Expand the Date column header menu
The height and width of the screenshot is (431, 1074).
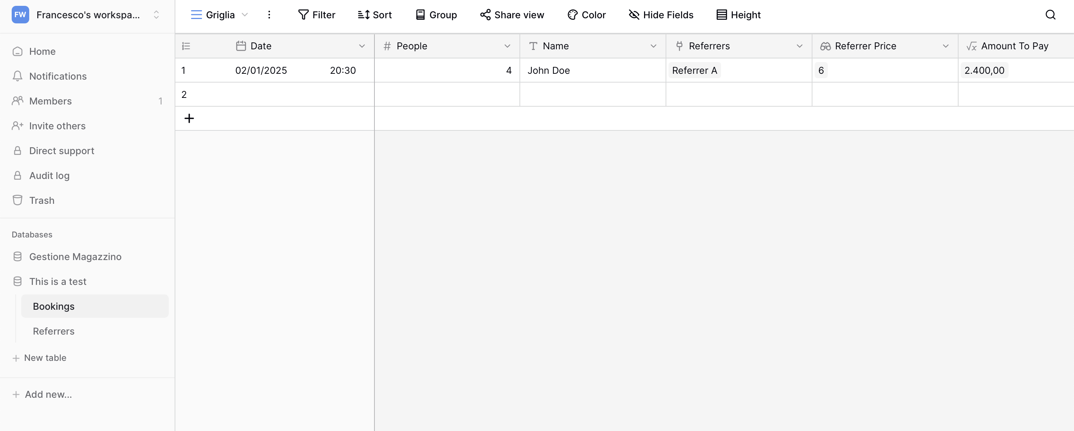click(362, 46)
